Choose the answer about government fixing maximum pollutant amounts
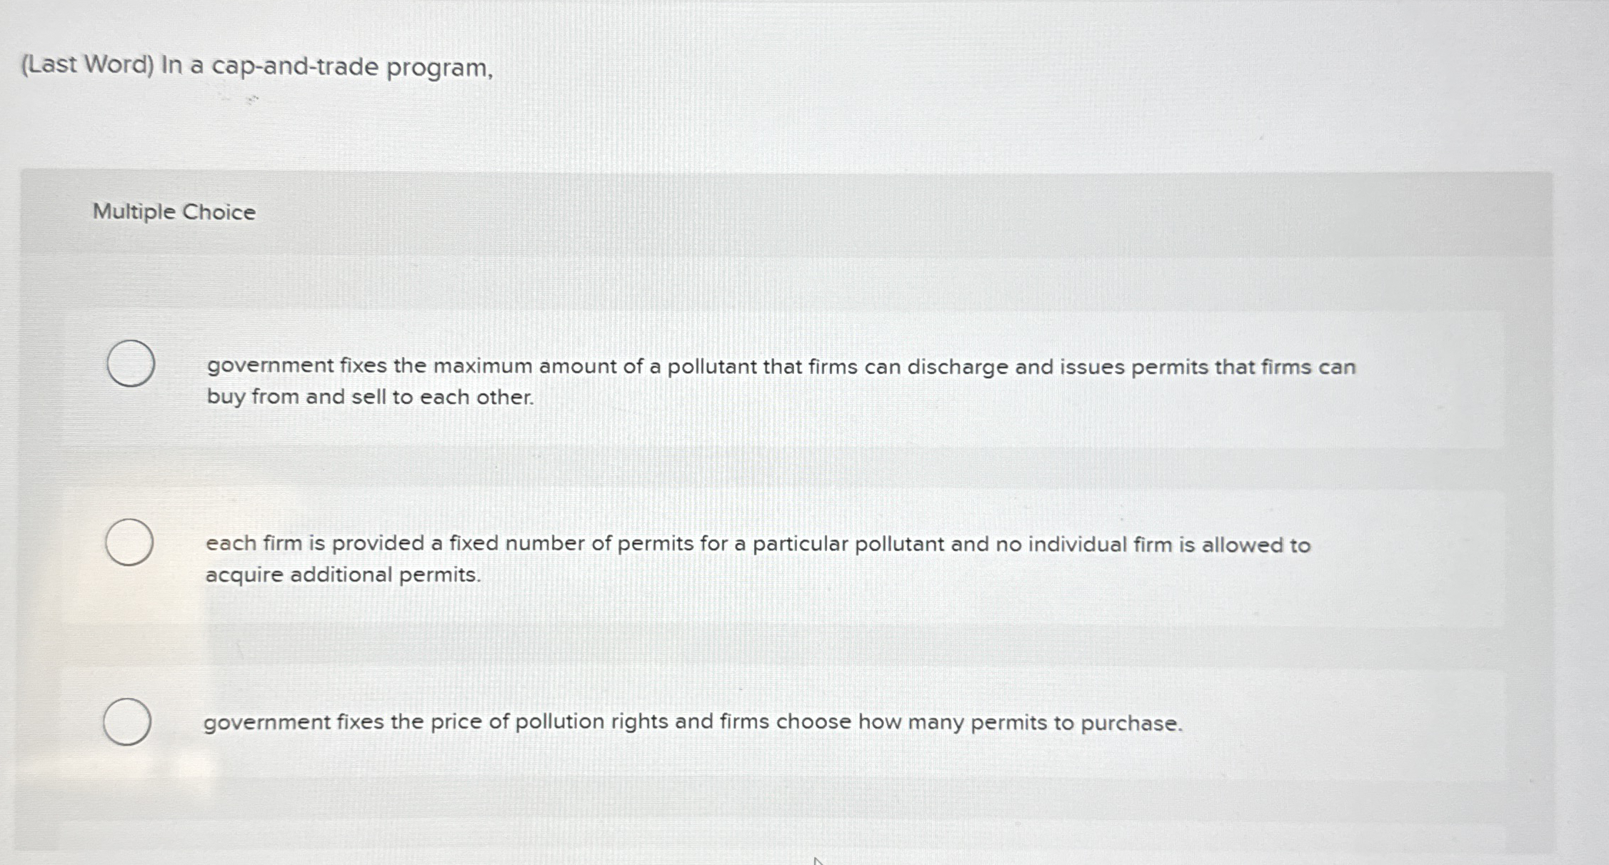The width and height of the screenshot is (1609, 865). pyautogui.click(x=131, y=364)
